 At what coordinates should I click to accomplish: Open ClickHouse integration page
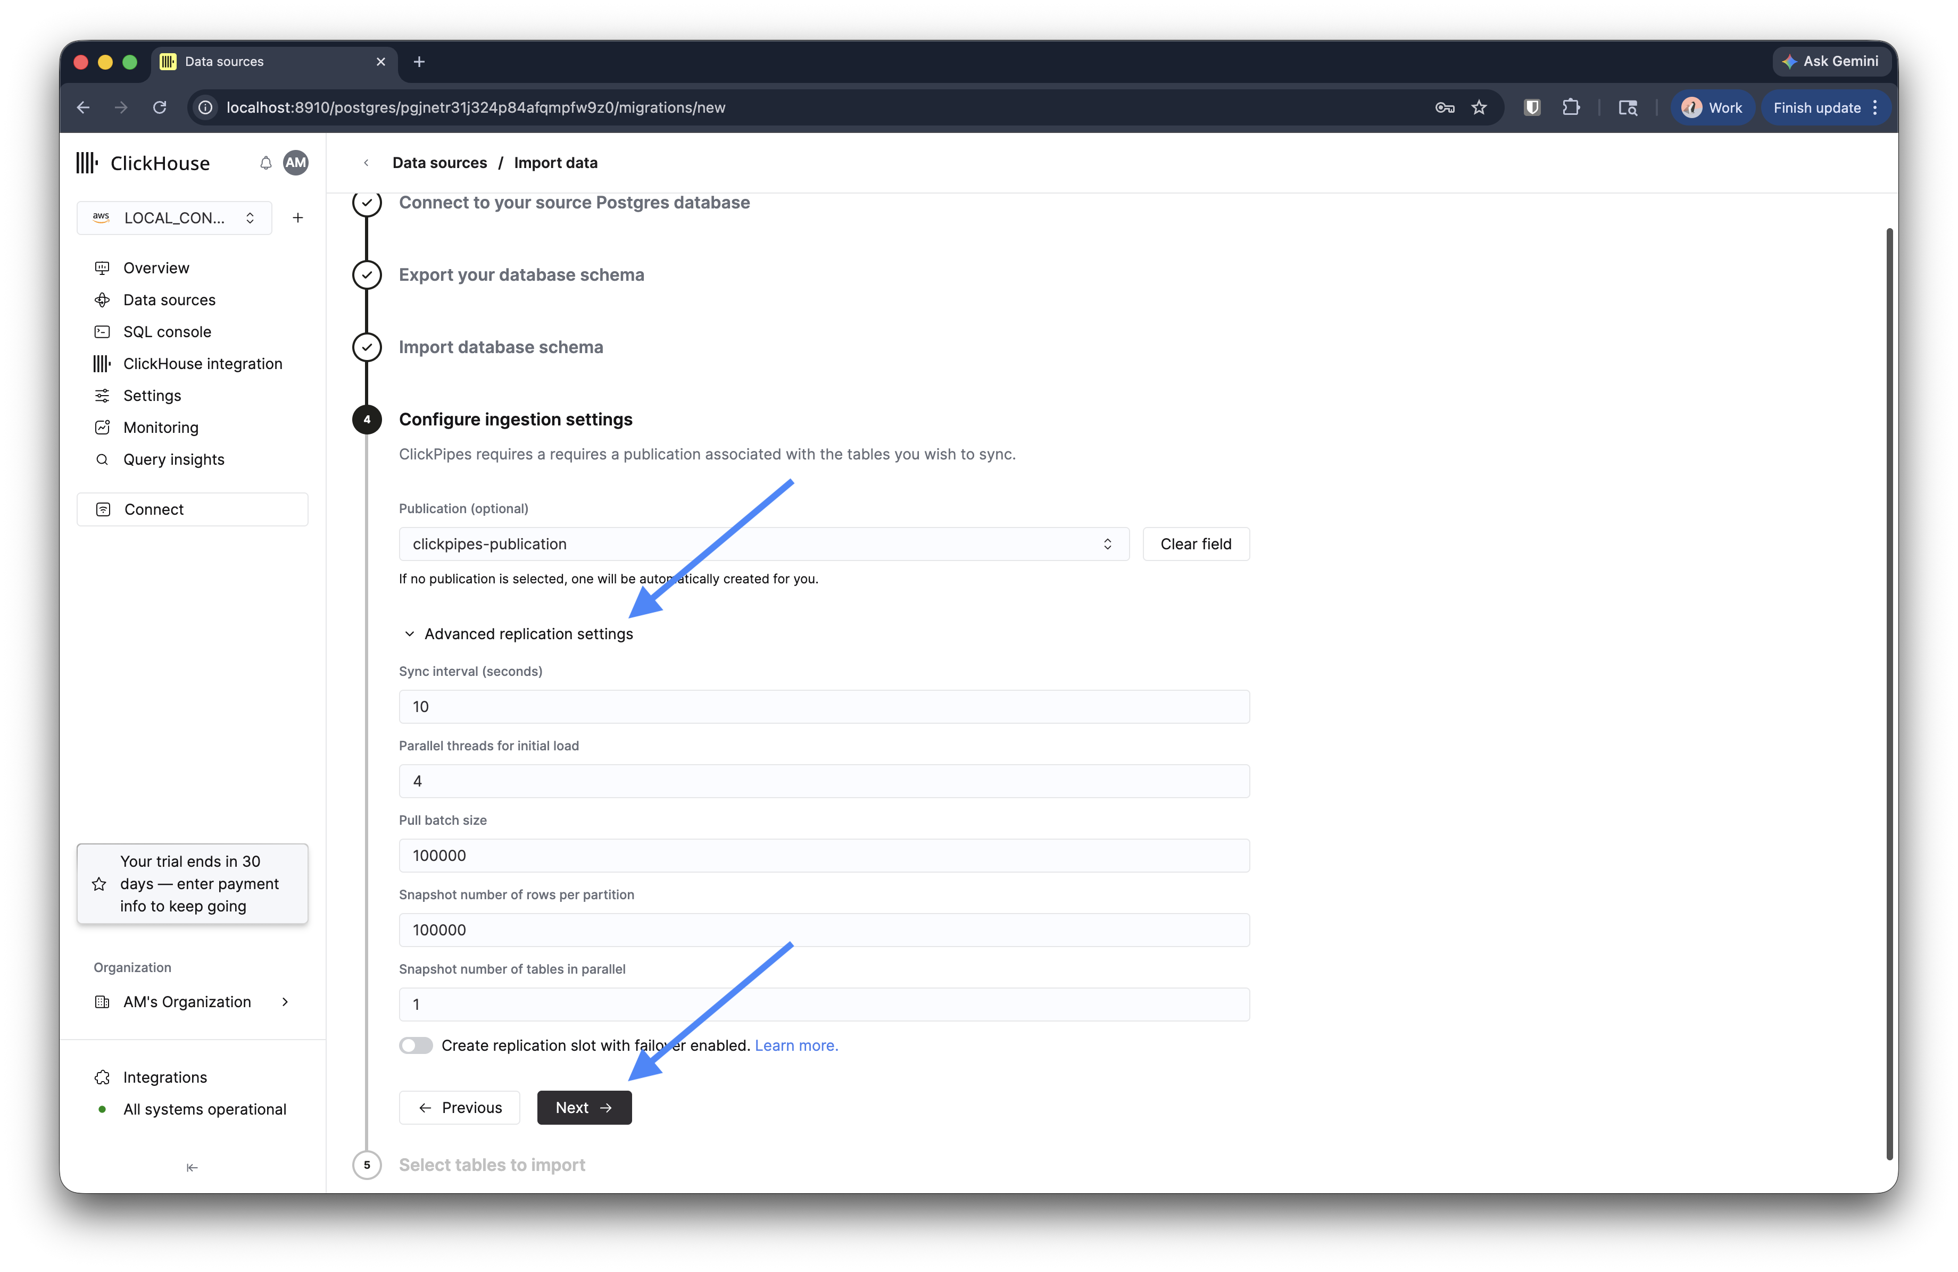(x=202, y=364)
